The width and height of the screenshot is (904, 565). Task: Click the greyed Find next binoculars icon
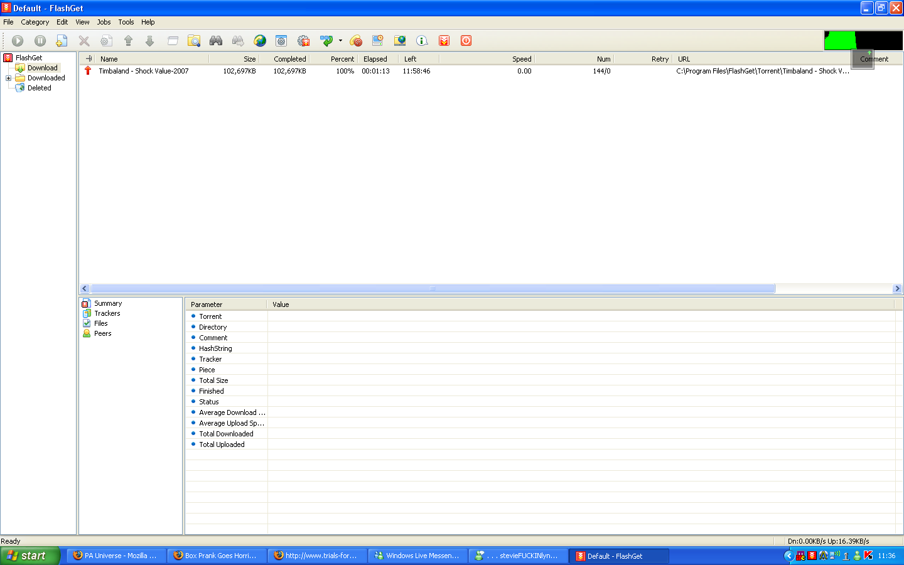click(238, 41)
